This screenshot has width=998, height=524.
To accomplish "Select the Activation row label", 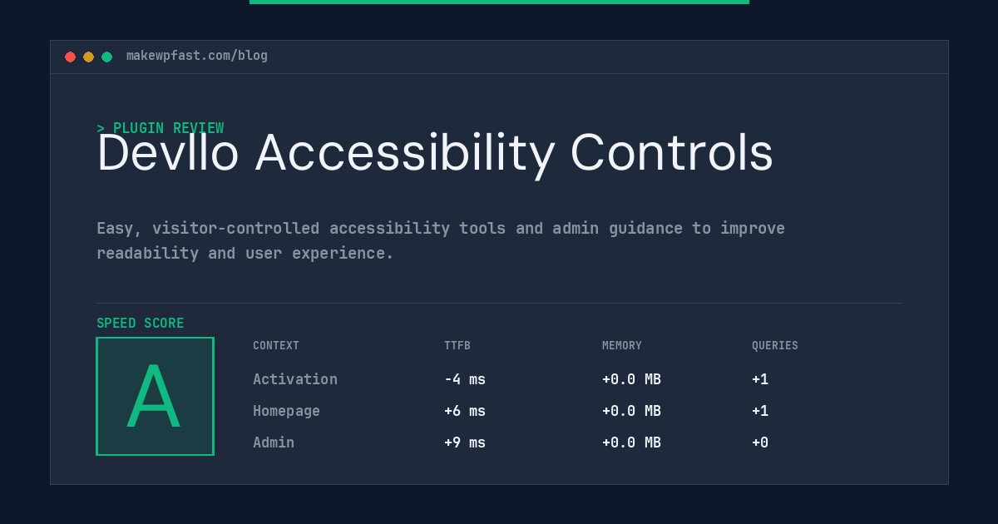I will 295,379.
